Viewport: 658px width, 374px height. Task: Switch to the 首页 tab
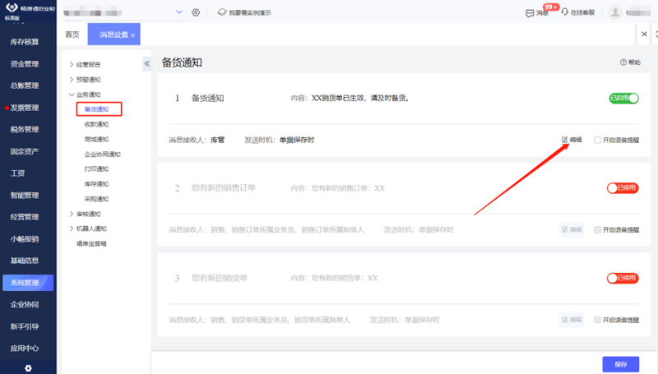click(72, 35)
